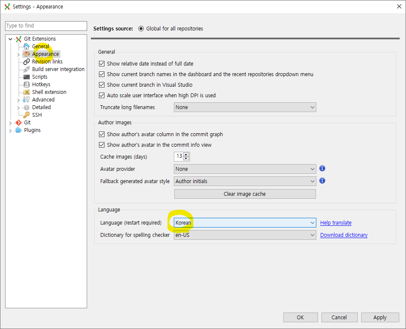Open the Download dictionary link
406x329 pixels.
(x=344, y=235)
